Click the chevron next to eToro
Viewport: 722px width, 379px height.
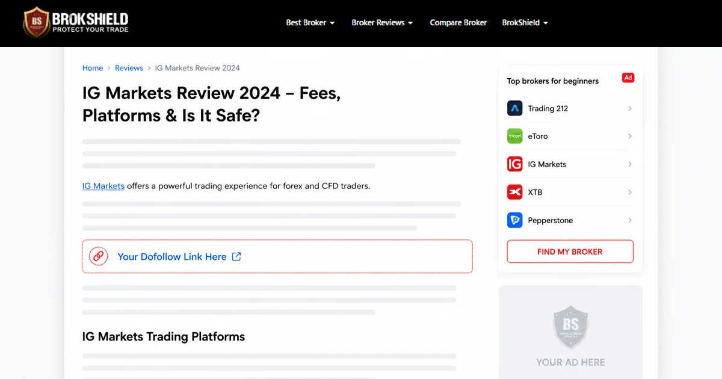630,136
